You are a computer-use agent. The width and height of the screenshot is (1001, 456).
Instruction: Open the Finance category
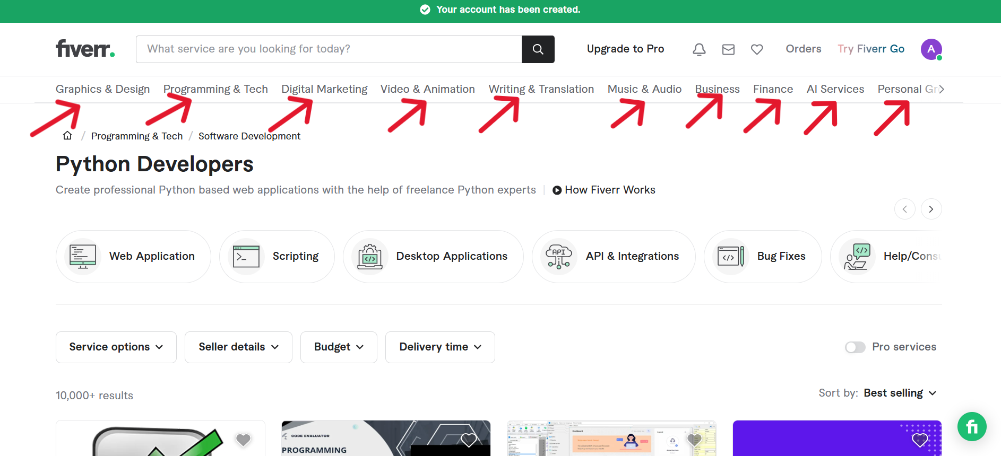pos(773,89)
